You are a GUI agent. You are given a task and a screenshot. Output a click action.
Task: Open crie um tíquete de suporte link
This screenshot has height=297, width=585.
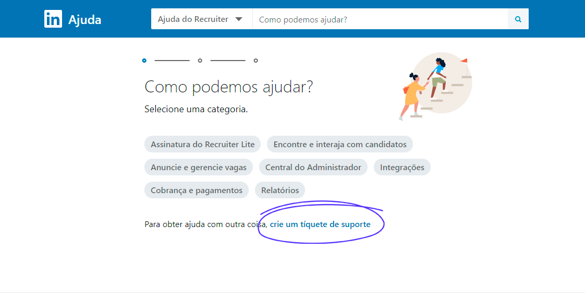[320, 224]
